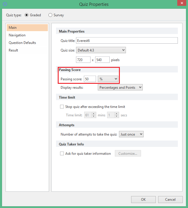
Task: Enable stop quiz after time limit
Action: pyautogui.click(x=62, y=107)
